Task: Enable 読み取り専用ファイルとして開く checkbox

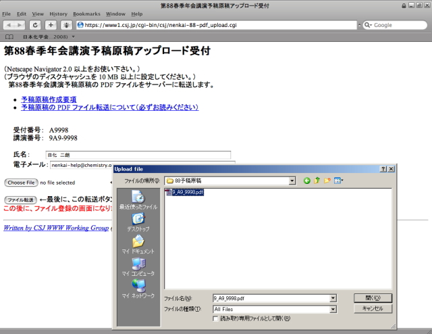Action: point(216,318)
